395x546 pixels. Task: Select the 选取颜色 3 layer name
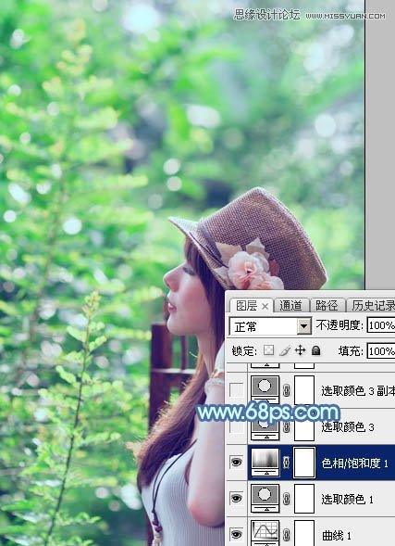(348, 427)
